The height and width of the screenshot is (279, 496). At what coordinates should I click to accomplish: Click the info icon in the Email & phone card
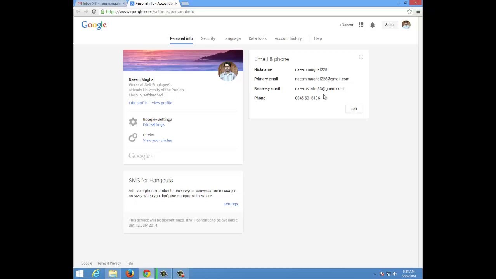click(x=361, y=57)
